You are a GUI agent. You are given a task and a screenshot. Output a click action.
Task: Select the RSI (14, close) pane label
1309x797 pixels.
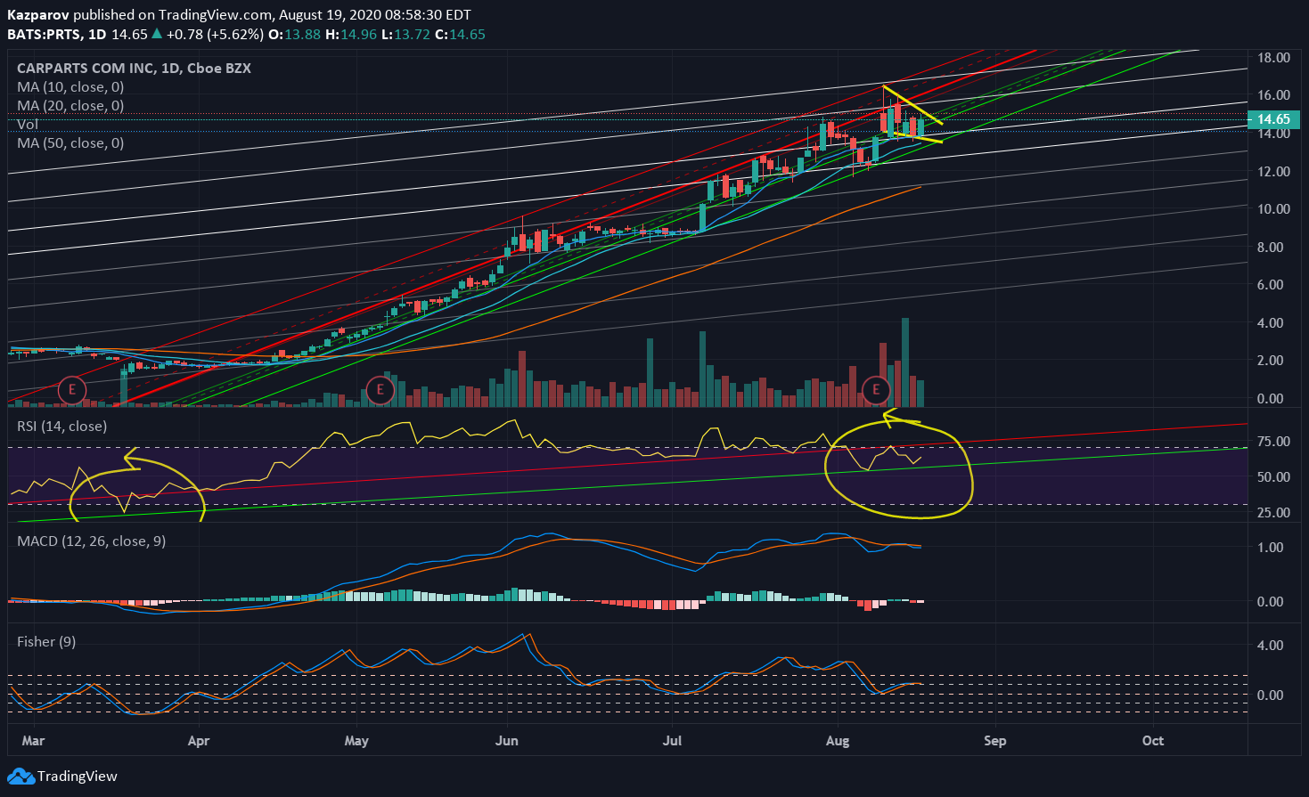point(62,427)
